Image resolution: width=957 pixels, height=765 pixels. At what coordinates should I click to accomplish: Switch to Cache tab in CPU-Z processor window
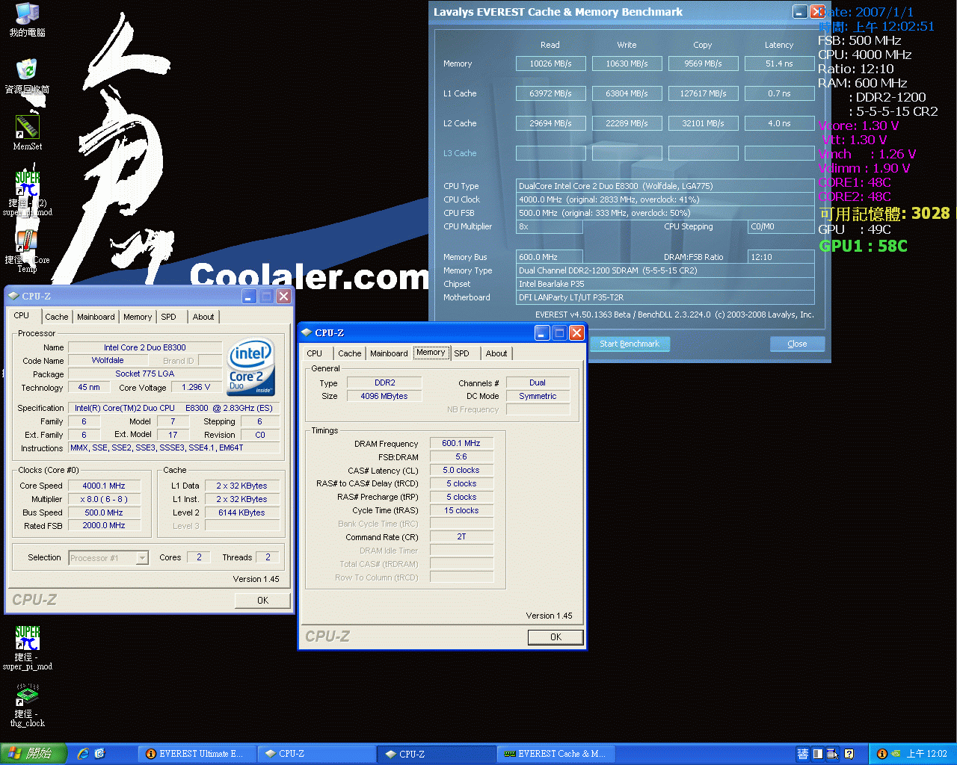[57, 317]
